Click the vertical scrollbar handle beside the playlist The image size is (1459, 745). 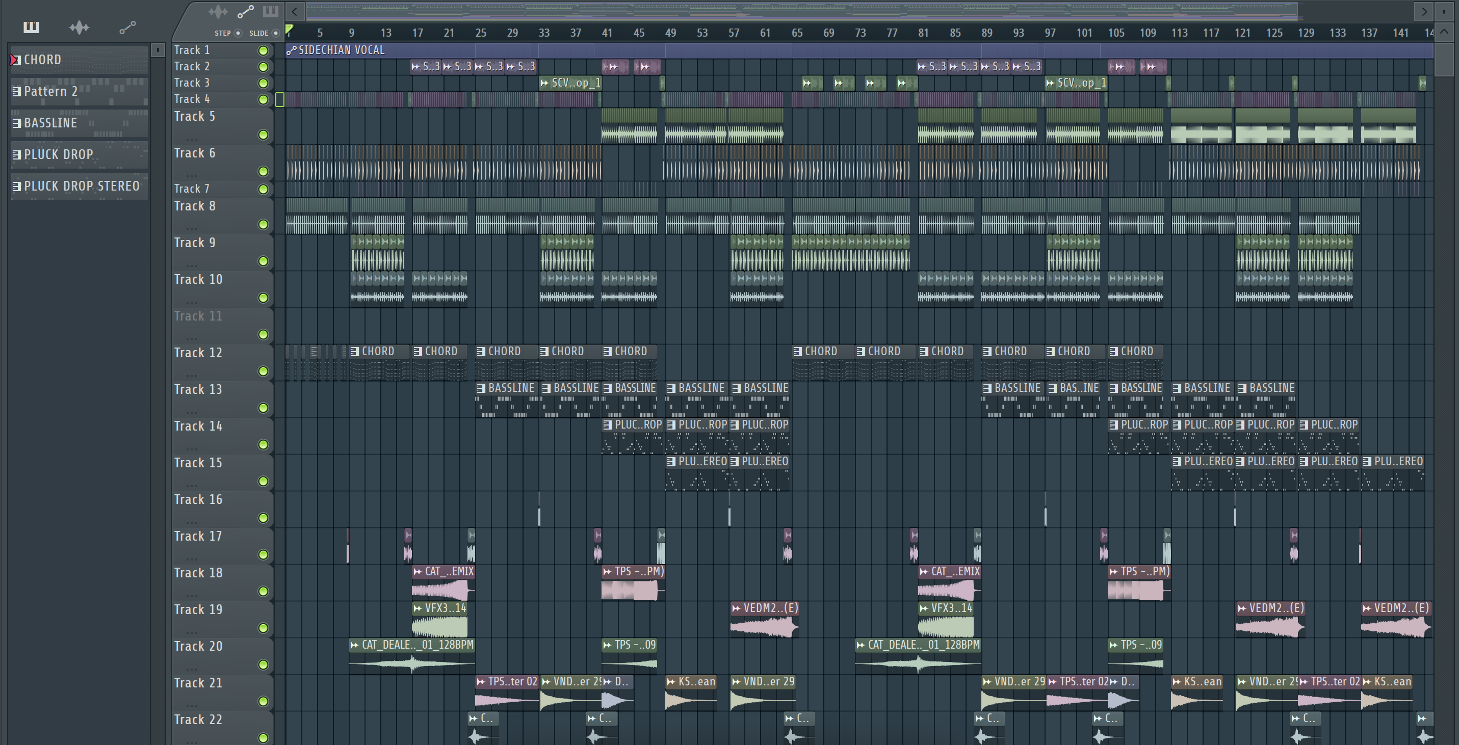pyautogui.click(x=1444, y=60)
